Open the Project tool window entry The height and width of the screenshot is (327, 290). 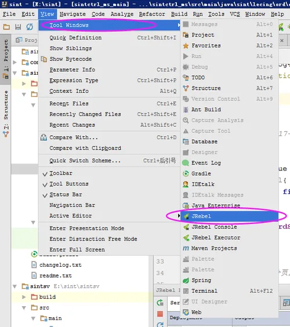tap(230, 35)
